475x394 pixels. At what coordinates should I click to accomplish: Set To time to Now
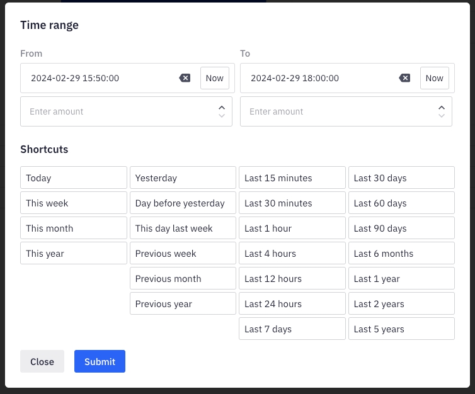click(434, 78)
